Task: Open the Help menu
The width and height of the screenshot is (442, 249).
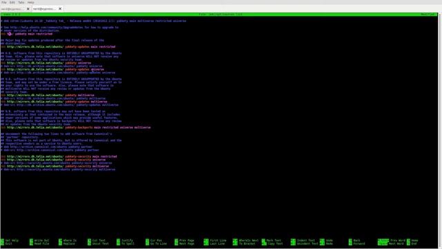Action: click(30, 2)
